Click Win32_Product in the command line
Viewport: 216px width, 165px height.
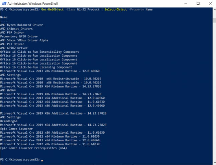pos(88,9)
